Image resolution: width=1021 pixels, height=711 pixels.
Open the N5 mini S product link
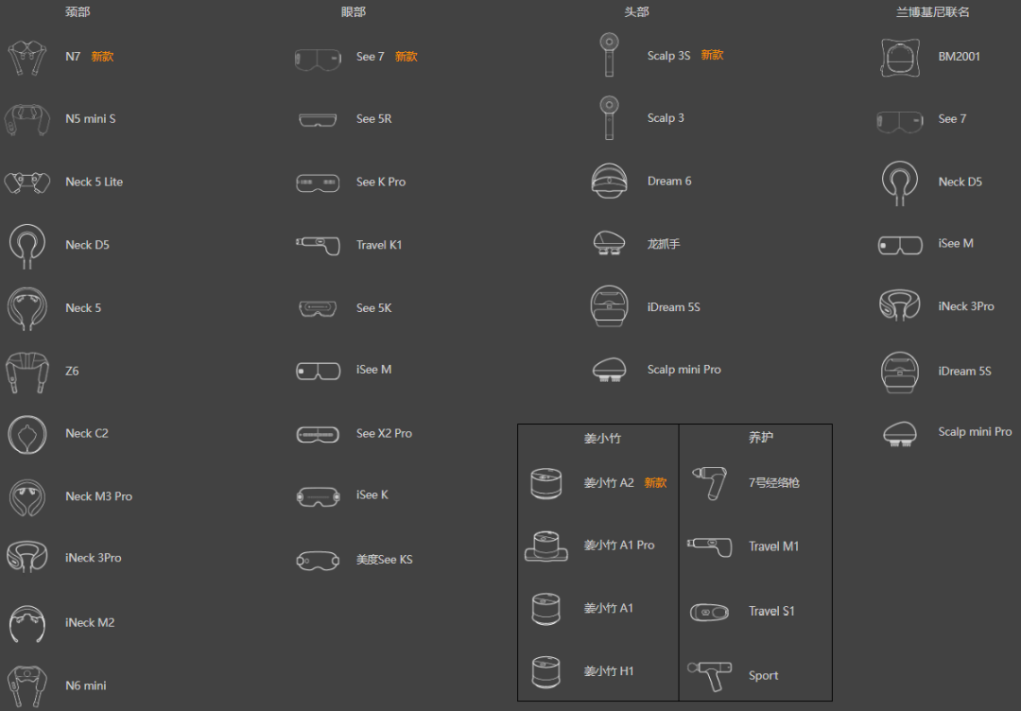(91, 119)
